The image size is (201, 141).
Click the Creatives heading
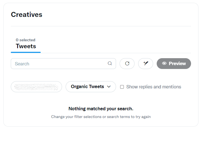coord(27,14)
